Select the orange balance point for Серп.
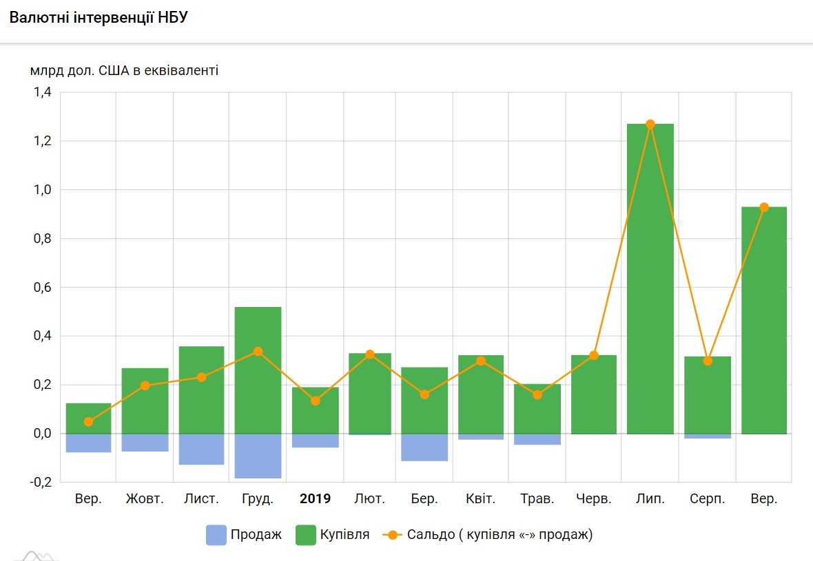The width and height of the screenshot is (813, 561). coord(708,361)
